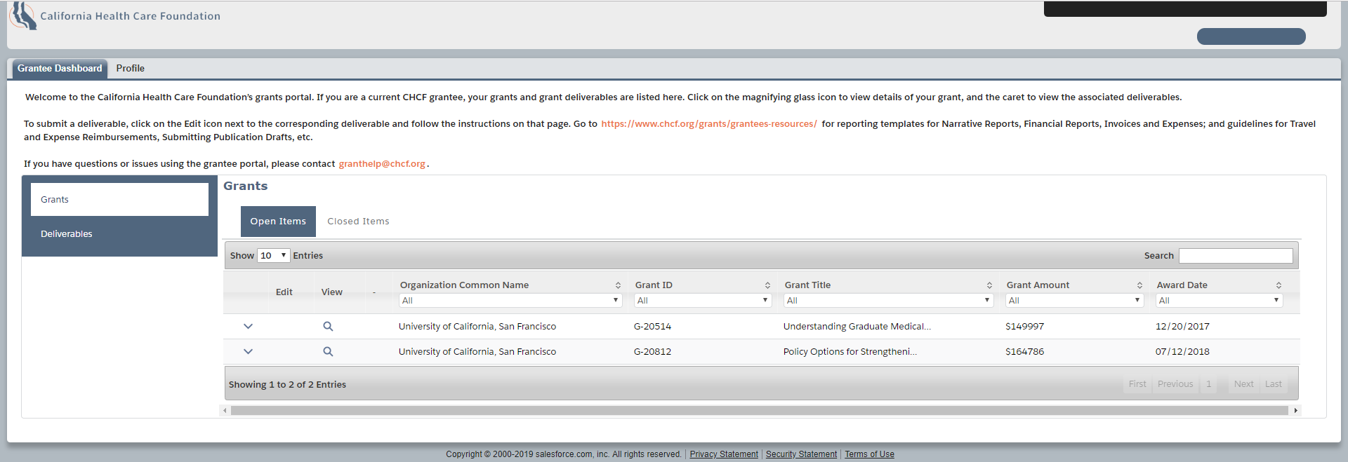Expand deliverables caret for grant G-20514
This screenshot has height=462, width=1348.
pyautogui.click(x=248, y=326)
